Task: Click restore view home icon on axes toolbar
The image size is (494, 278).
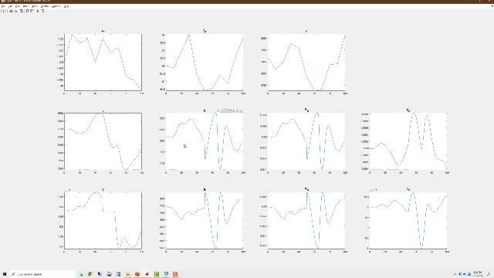Action: point(242,111)
